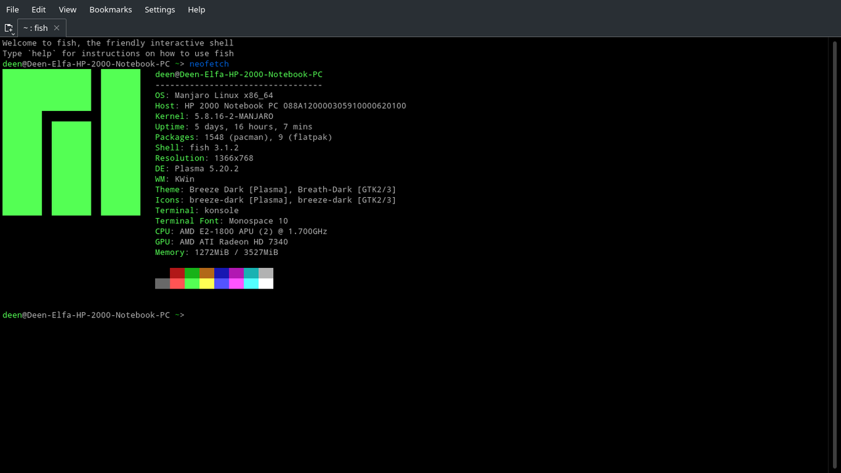This screenshot has width=841, height=473.
Task: Click the "Theme: Breeze Dark [Plasma]" line
Action: (x=276, y=190)
